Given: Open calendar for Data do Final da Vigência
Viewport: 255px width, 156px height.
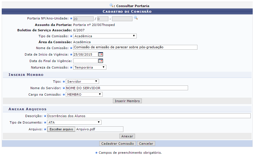Looking at the screenshot, I should tap(100, 61).
